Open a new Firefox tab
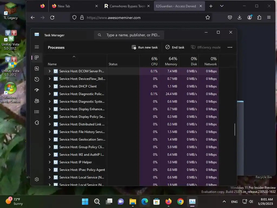 pyautogui.click(x=211, y=6)
